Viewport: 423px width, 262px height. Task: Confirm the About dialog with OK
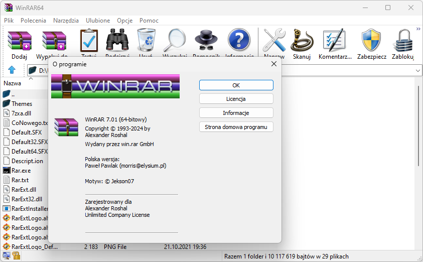pyautogui.click(x=236, y=85)
